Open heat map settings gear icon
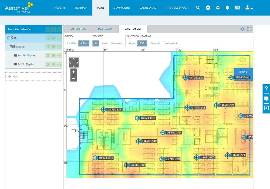This screenshot has height=189, width=270. pyautogui.click(x=242, y=29)
